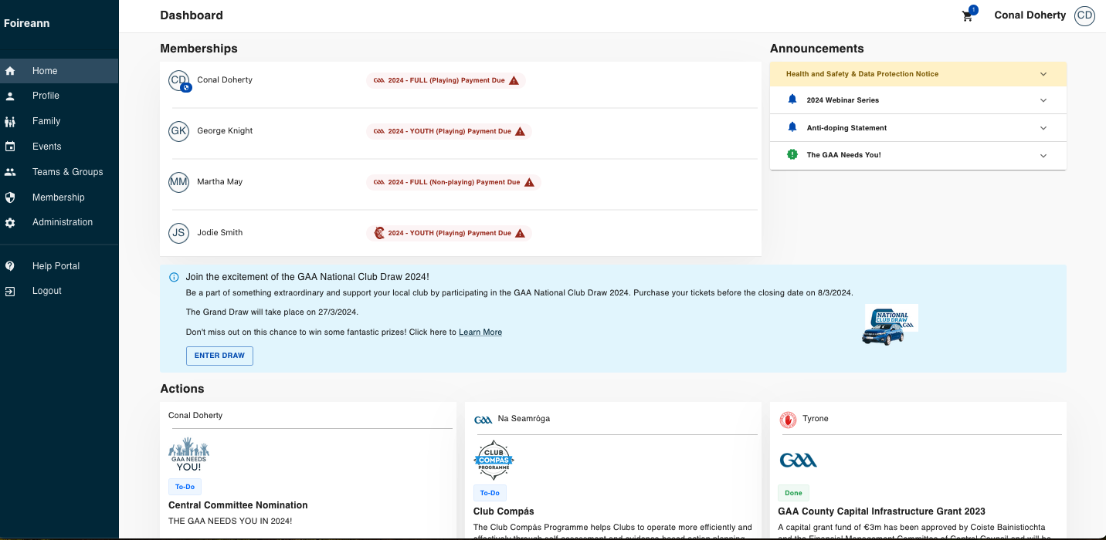Open the Profile menu item
Image resolution: width=1106 pixels, height=540 pixels.
[59, 96]
